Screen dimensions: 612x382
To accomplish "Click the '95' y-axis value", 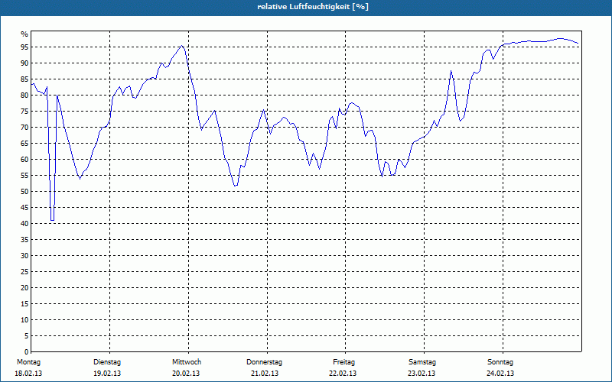I will (24, 47).
